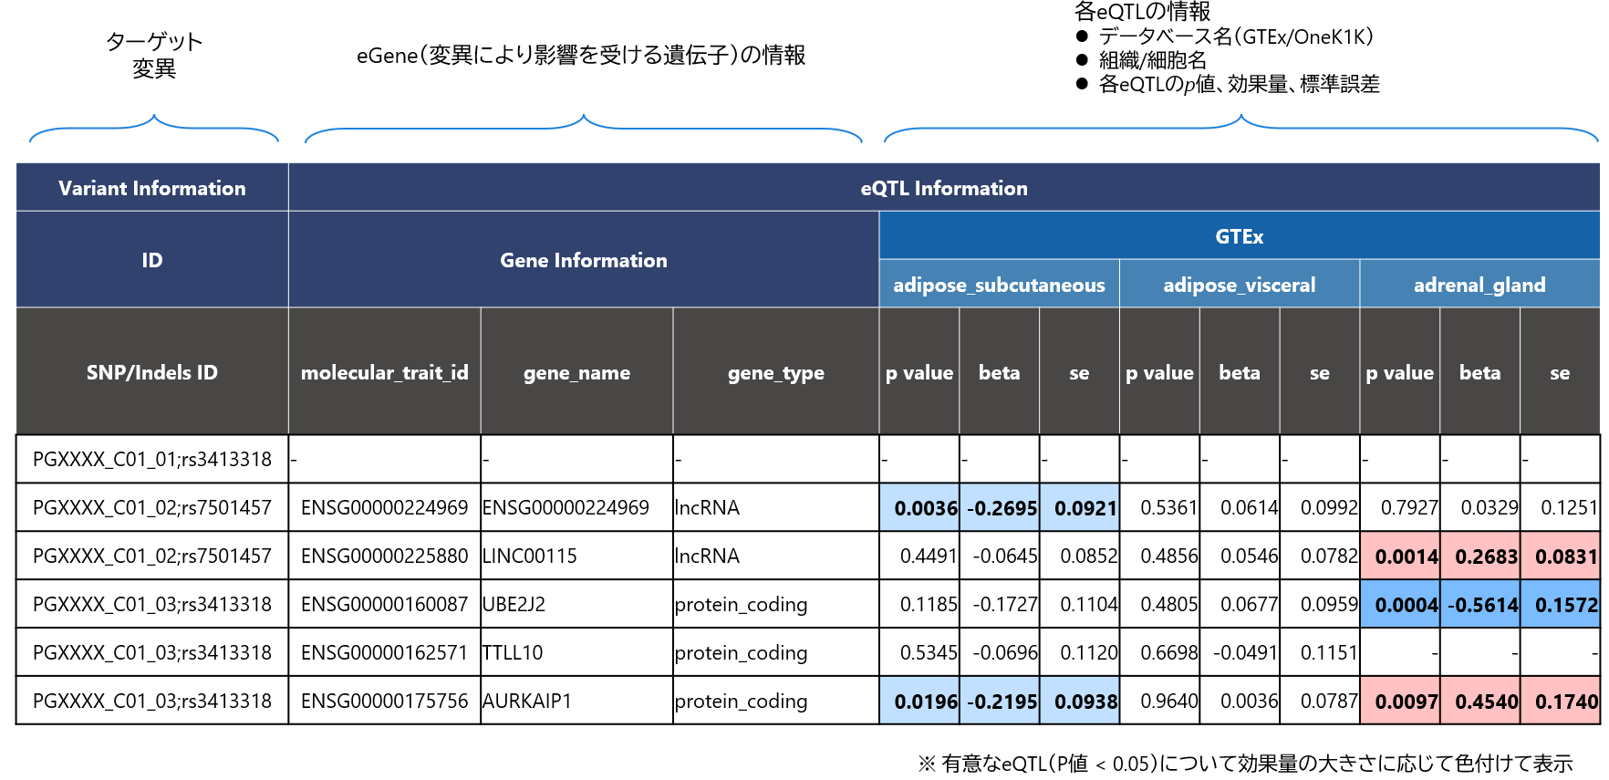Select molecular trait ENSG00000175756

(385, 701)
